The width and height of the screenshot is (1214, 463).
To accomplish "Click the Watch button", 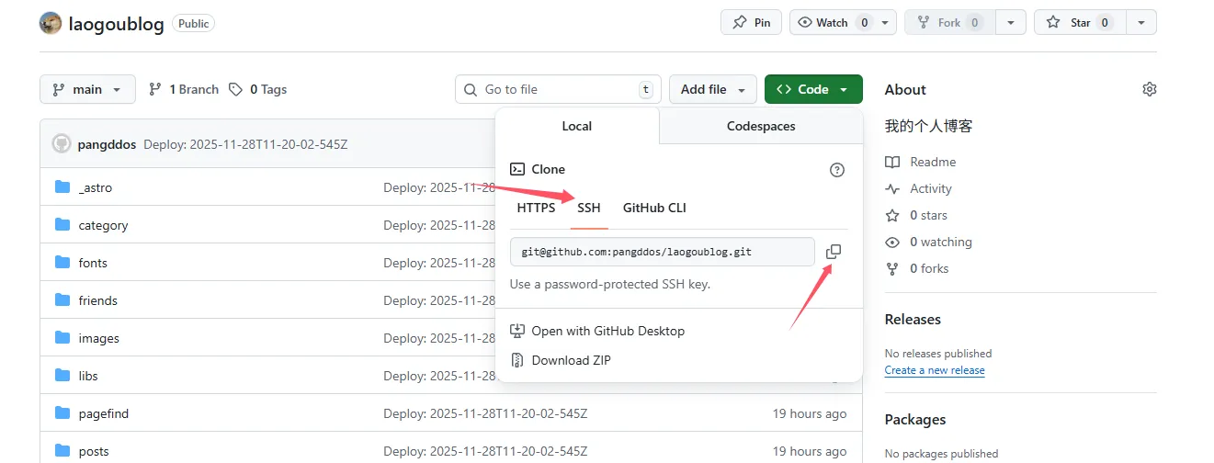I will pos(833,23).
